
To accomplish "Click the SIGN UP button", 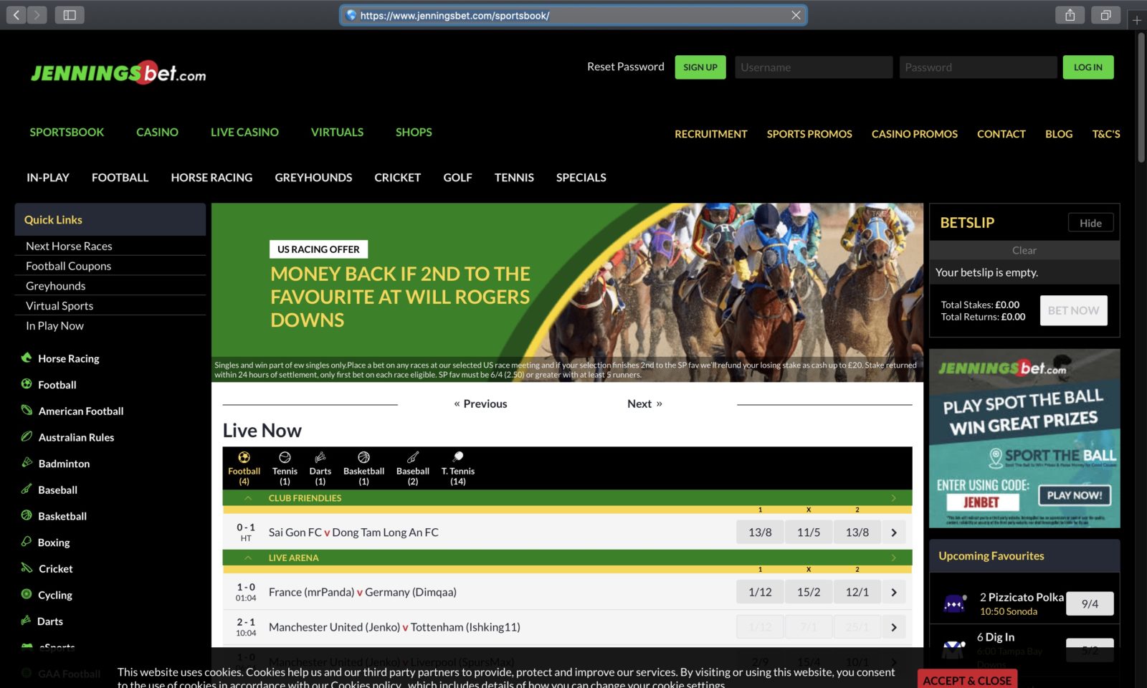I will [700, 67].
